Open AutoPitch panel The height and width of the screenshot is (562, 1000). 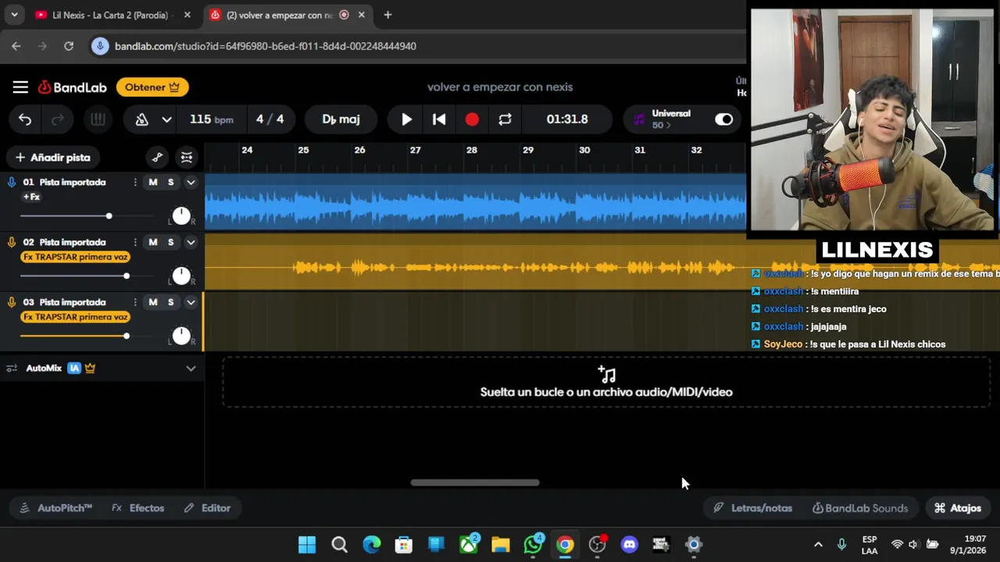tap(55, 508)
